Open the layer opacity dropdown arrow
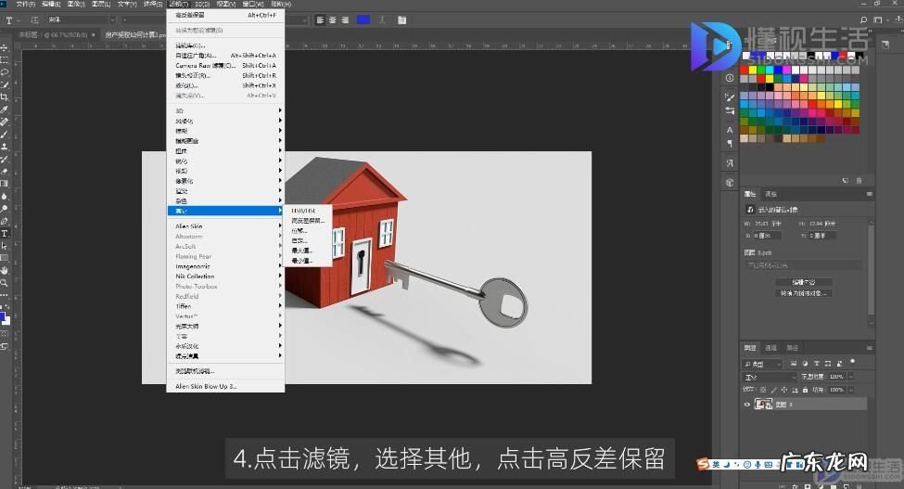 [851, 377]
